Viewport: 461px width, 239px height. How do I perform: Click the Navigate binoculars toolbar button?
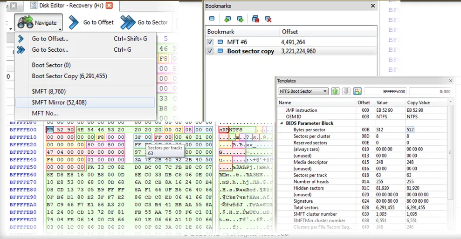[37, 22]
